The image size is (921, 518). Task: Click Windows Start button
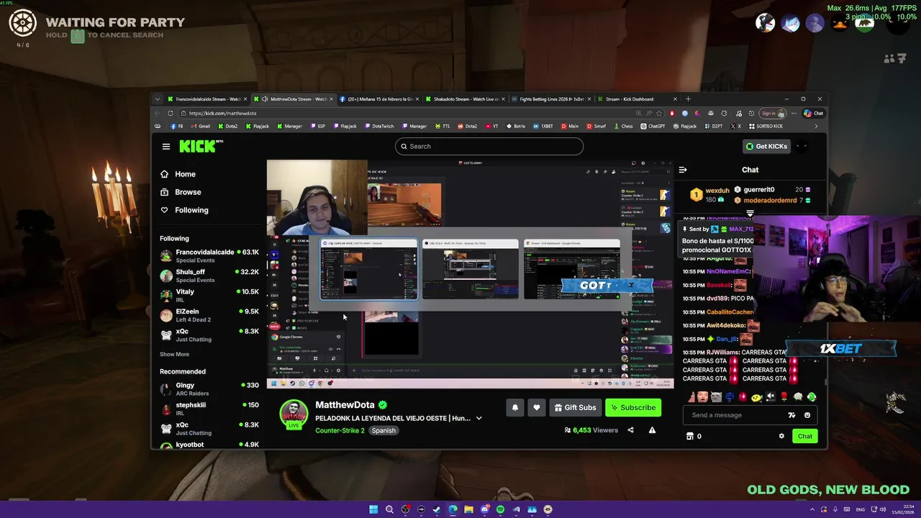click(x=373, y=509)
